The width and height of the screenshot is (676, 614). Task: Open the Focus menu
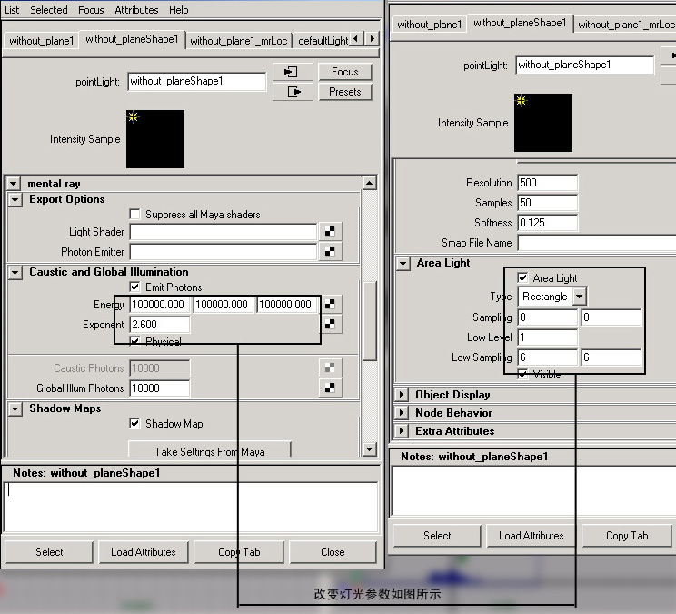(x=91, y=10)
